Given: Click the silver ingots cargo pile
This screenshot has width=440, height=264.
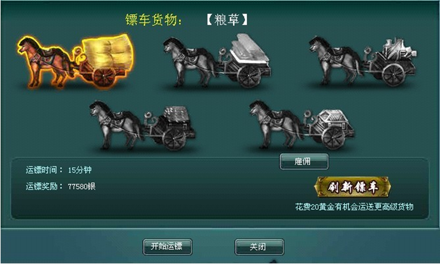Looking at the screenshot, I should point(249,50).
